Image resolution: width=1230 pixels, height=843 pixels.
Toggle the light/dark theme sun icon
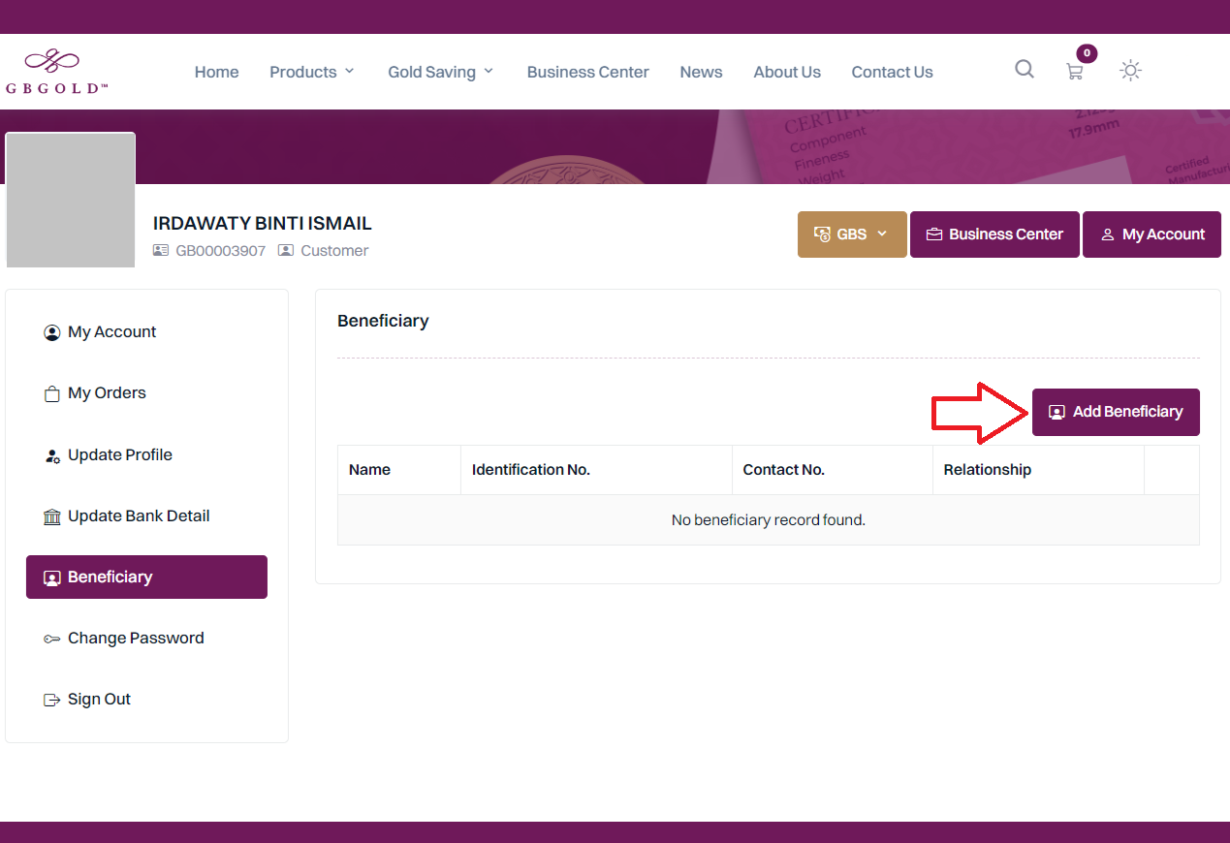(1130, 71)
